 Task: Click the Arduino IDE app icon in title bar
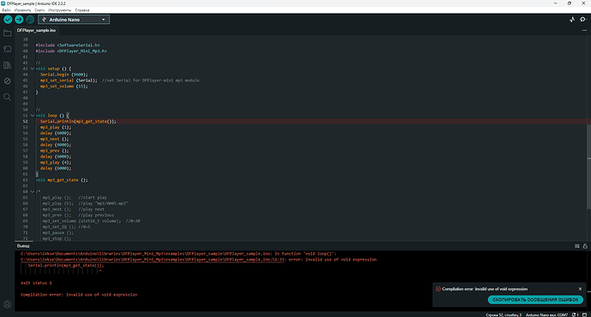tap(3, 3)
